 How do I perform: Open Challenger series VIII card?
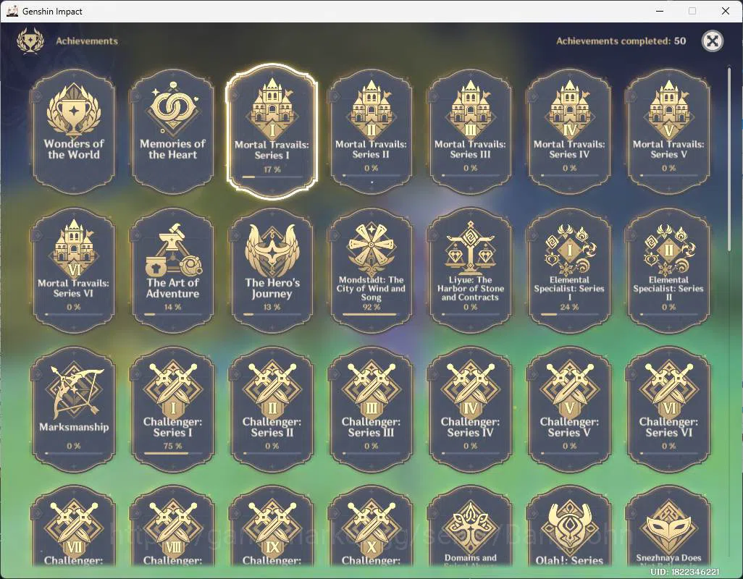[x=172, y=526]
